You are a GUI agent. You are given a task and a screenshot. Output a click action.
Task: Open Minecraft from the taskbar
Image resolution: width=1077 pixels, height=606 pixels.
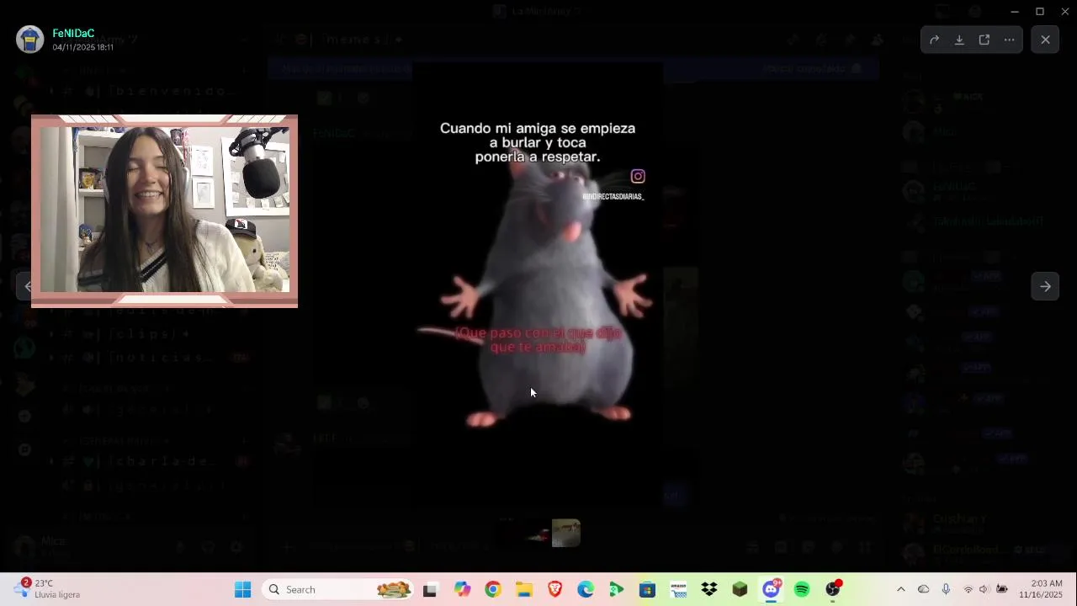point(740,589)
